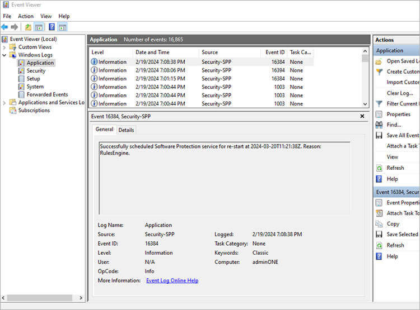Image resolution: width=420 pixels, height=310 pixels.
Task: Click the Attach Task To This Event icon
Action: pos(379,213)
